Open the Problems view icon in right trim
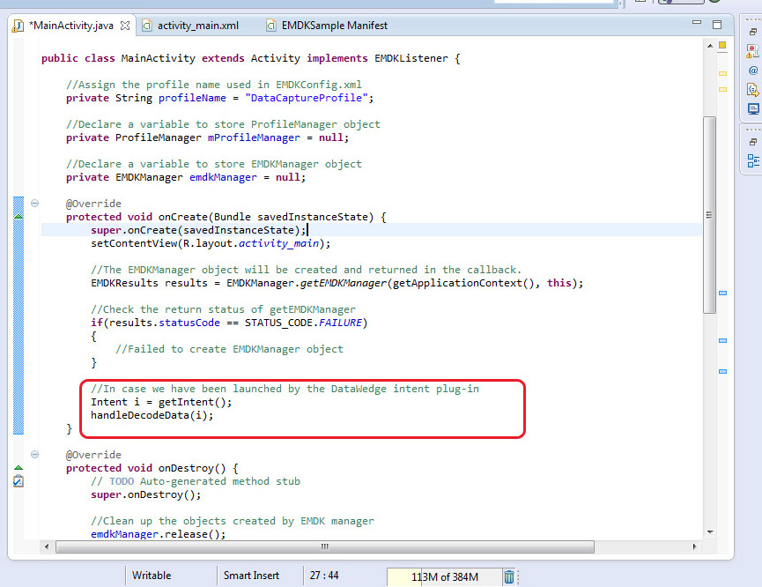The height and width of the screenshot is (587, 762). coord(752,50)
